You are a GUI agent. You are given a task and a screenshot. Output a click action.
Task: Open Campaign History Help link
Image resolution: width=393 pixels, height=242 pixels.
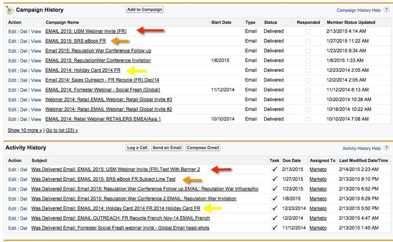[358, 10]
